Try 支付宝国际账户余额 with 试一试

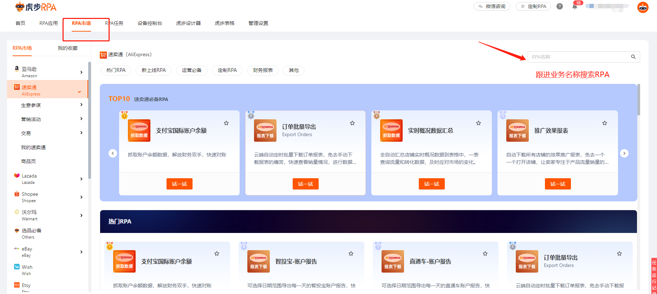click(x=180, y=184)
